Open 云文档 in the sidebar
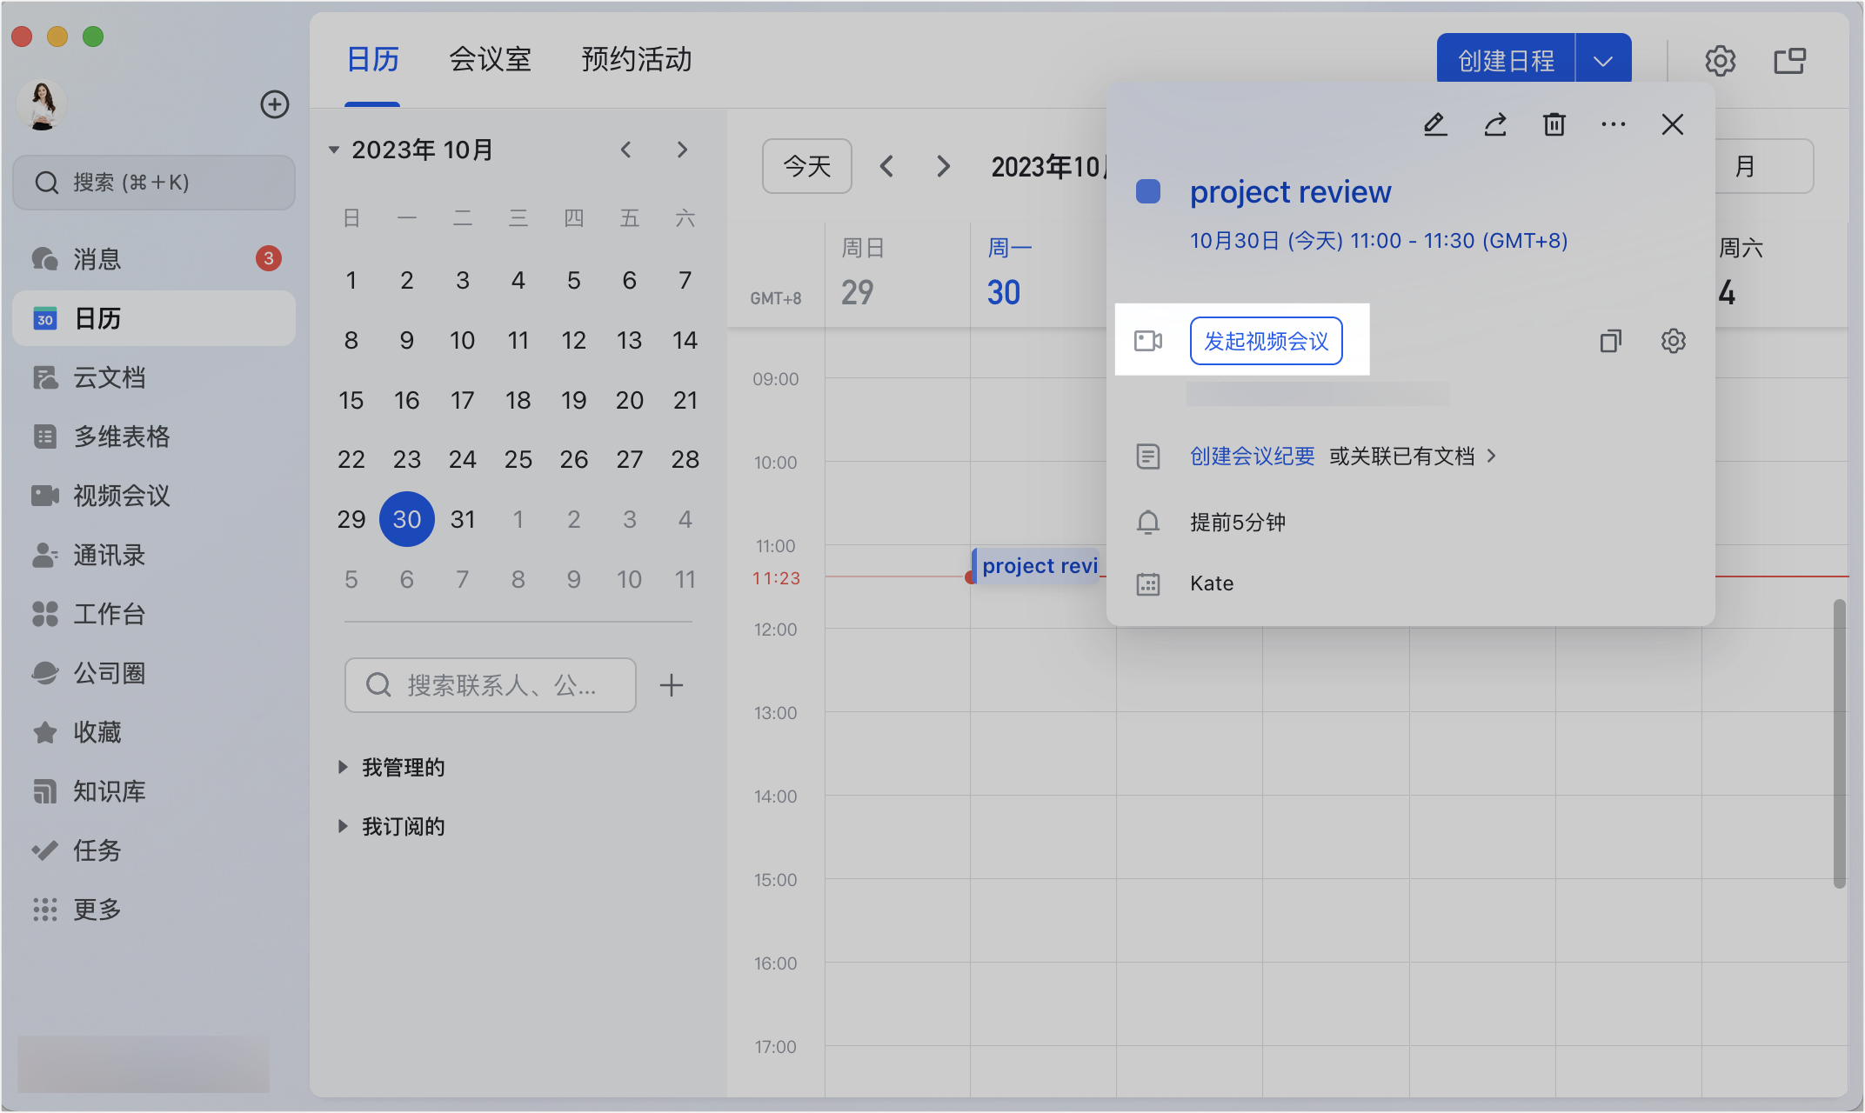 pyautogui.click(x=154, y=377)
